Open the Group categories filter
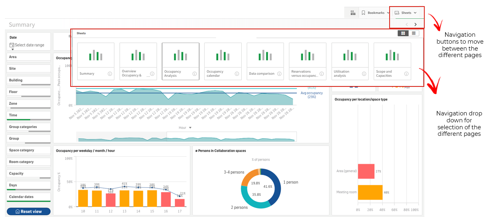Screen dimensions: 488x217 click(x=29, y=127)
